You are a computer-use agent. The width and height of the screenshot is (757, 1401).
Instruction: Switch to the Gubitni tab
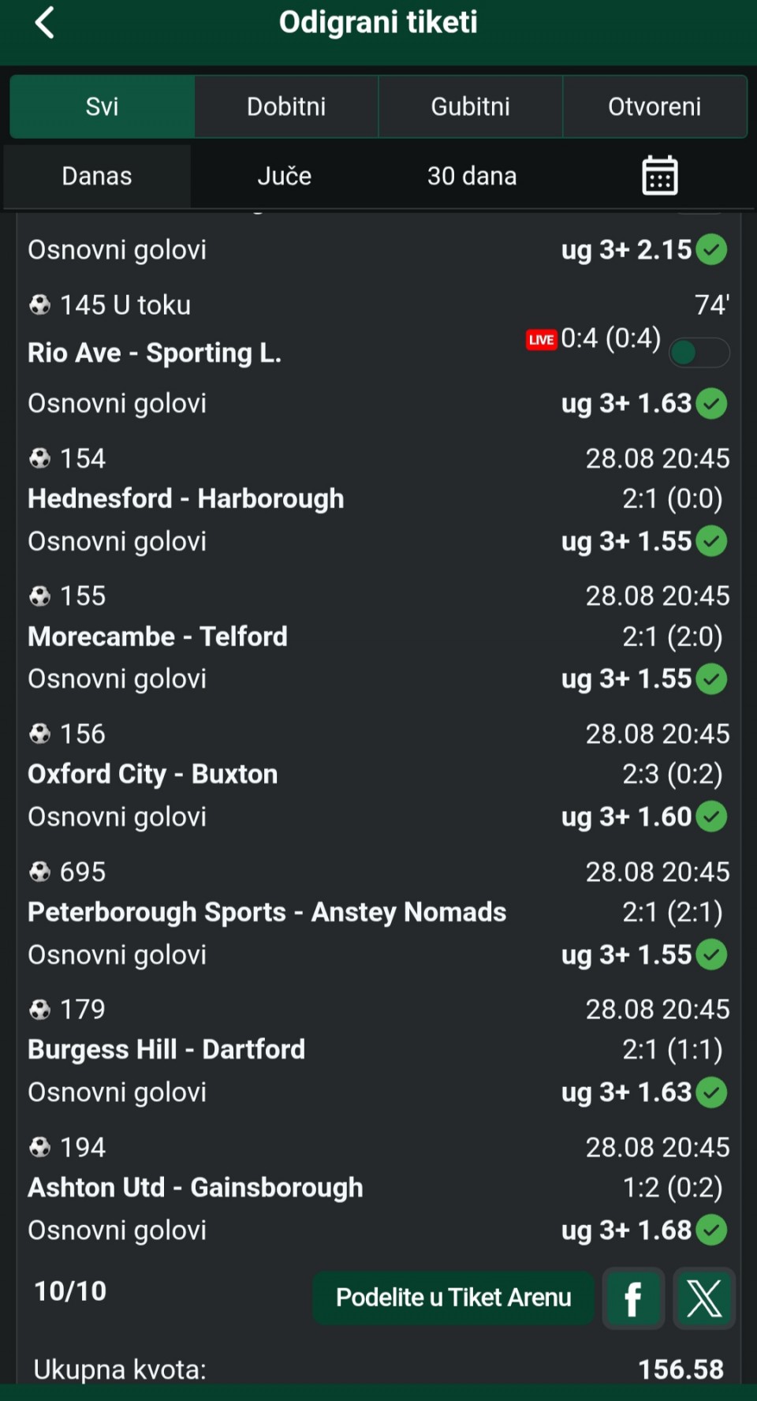click(x=471, y=106)
